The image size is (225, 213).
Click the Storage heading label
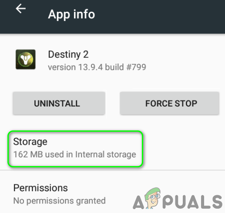coord(30,142)
